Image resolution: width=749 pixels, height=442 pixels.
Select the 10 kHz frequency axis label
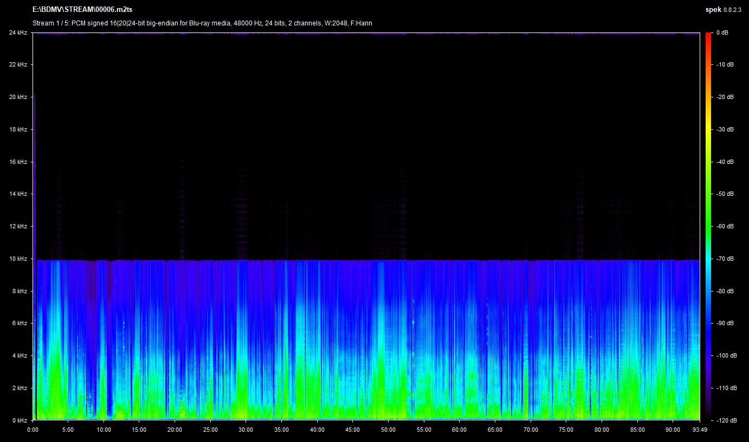(x=17, y=259)
